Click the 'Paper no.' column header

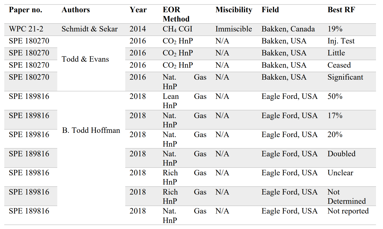pyautogui.click(x=25, y=10)
